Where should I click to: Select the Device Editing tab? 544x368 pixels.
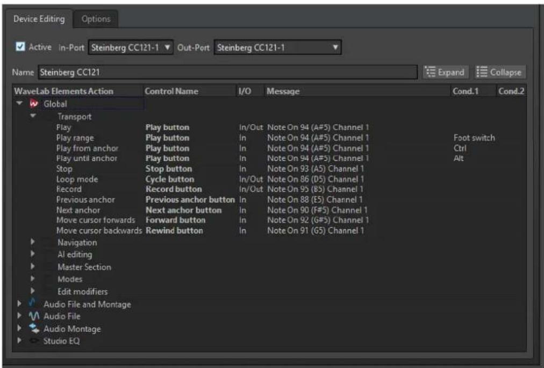point(39,19)
